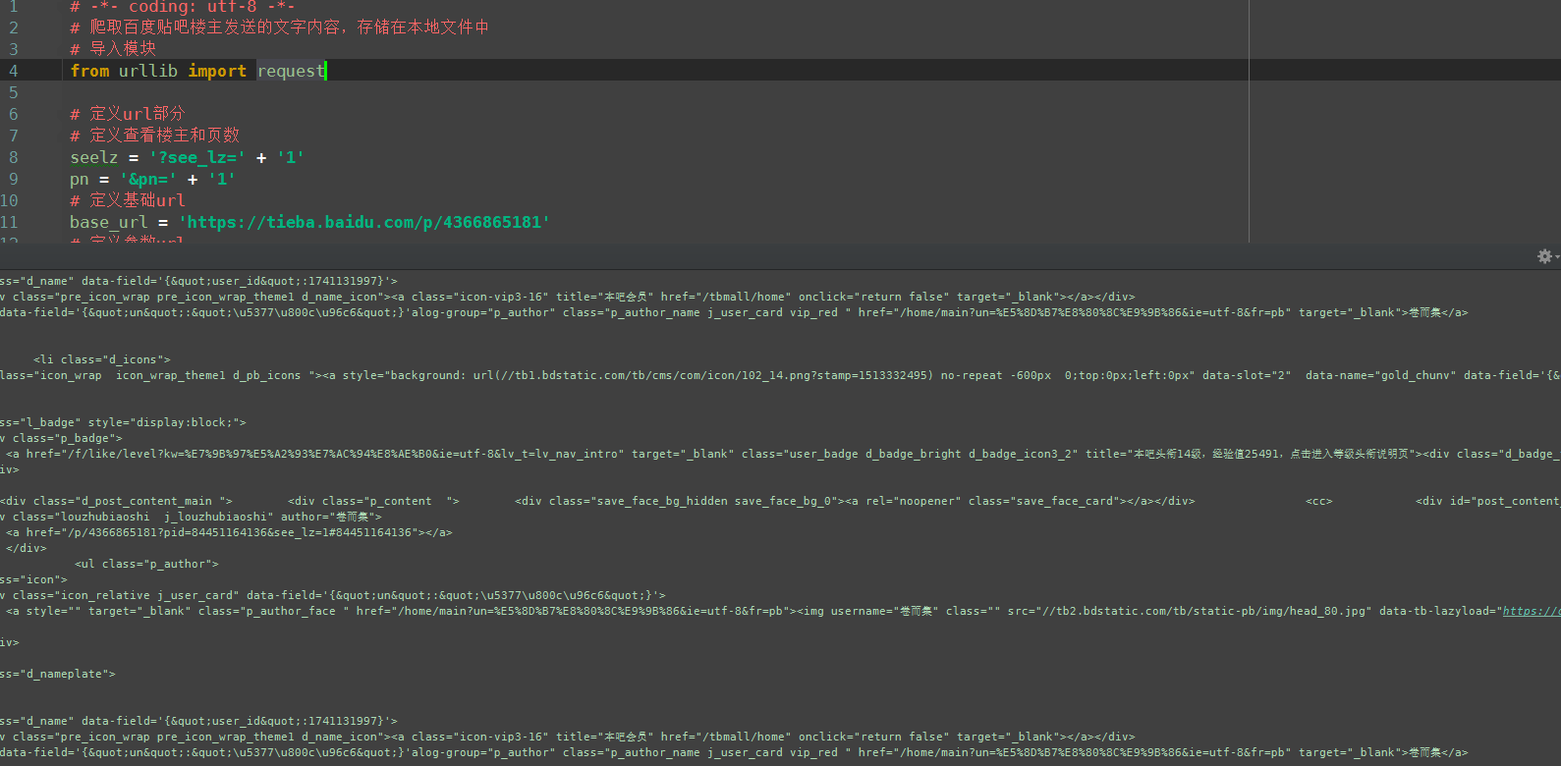Click the 'd_nameplate' output line

pyautogui.click(x=58, y=674)
